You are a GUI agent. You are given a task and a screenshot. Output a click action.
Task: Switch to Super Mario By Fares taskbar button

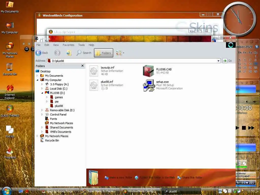(x=100, y=191)
